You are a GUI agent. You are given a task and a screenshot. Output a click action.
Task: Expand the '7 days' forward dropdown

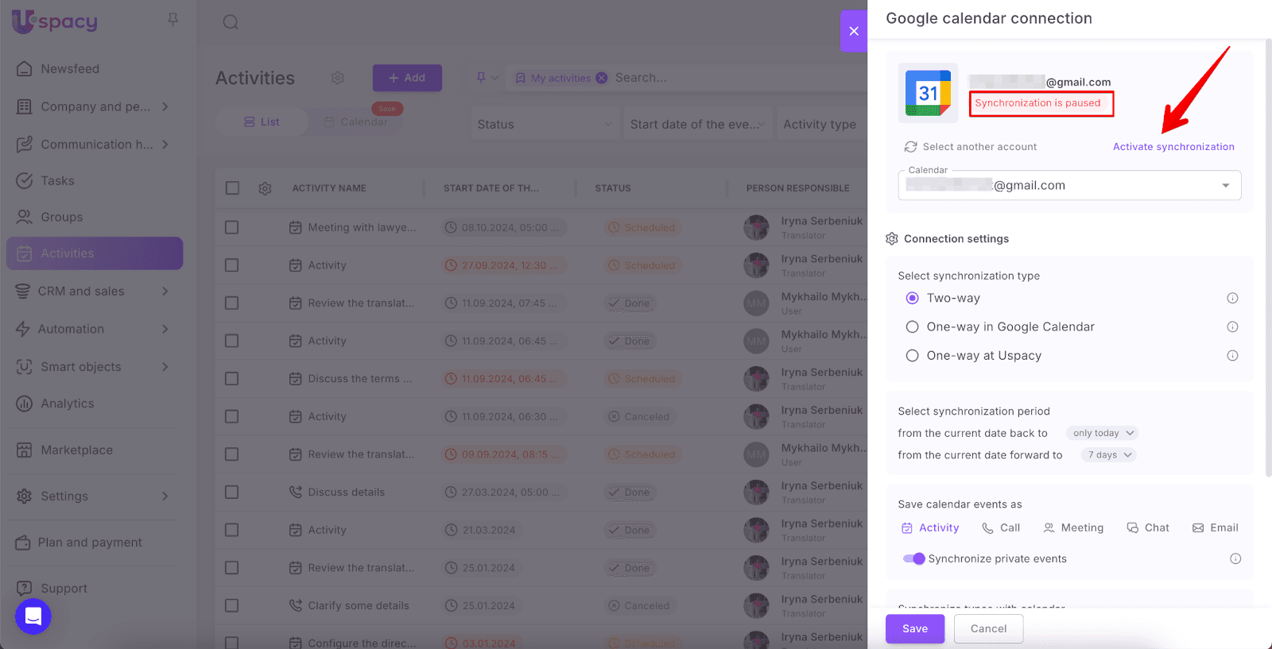pos(1109,455)
